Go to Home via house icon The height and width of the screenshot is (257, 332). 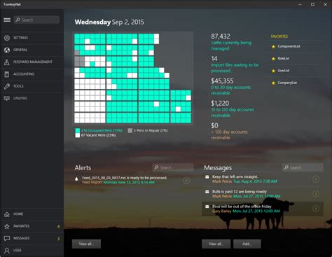(x=7, y=214)
